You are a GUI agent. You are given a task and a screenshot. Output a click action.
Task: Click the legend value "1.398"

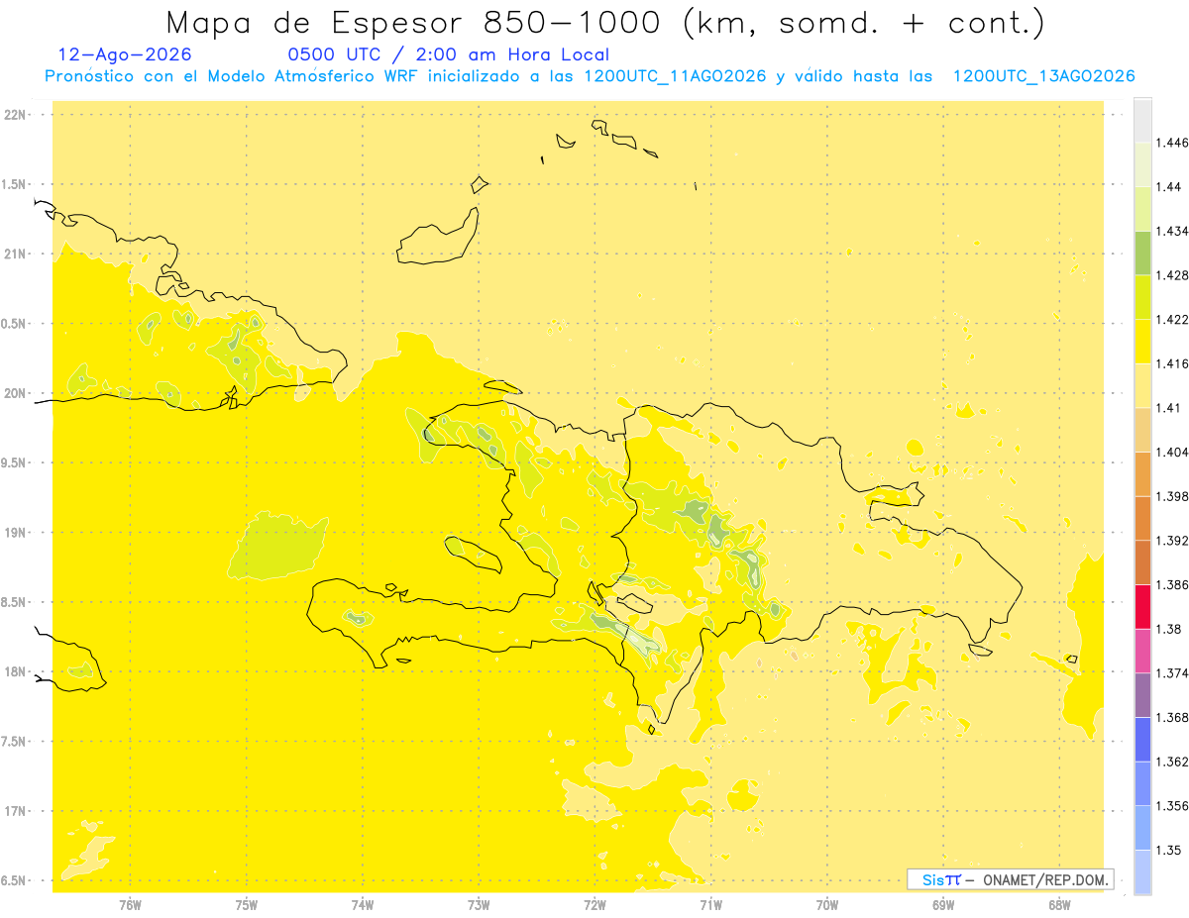[1172, 496]
